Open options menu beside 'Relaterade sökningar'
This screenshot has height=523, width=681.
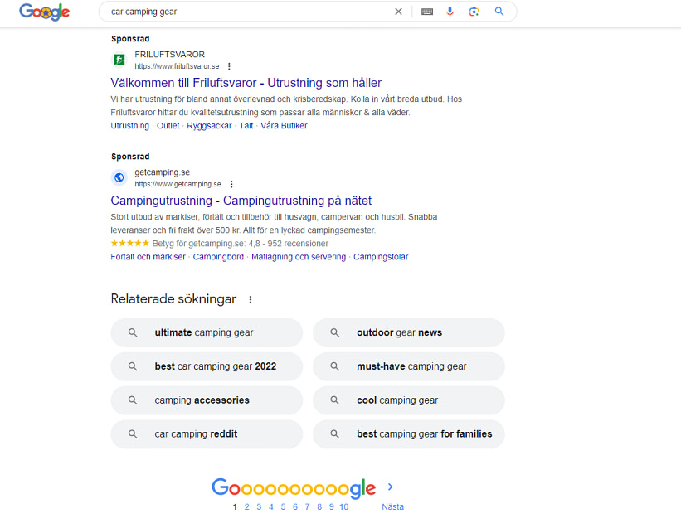(251, 299)
